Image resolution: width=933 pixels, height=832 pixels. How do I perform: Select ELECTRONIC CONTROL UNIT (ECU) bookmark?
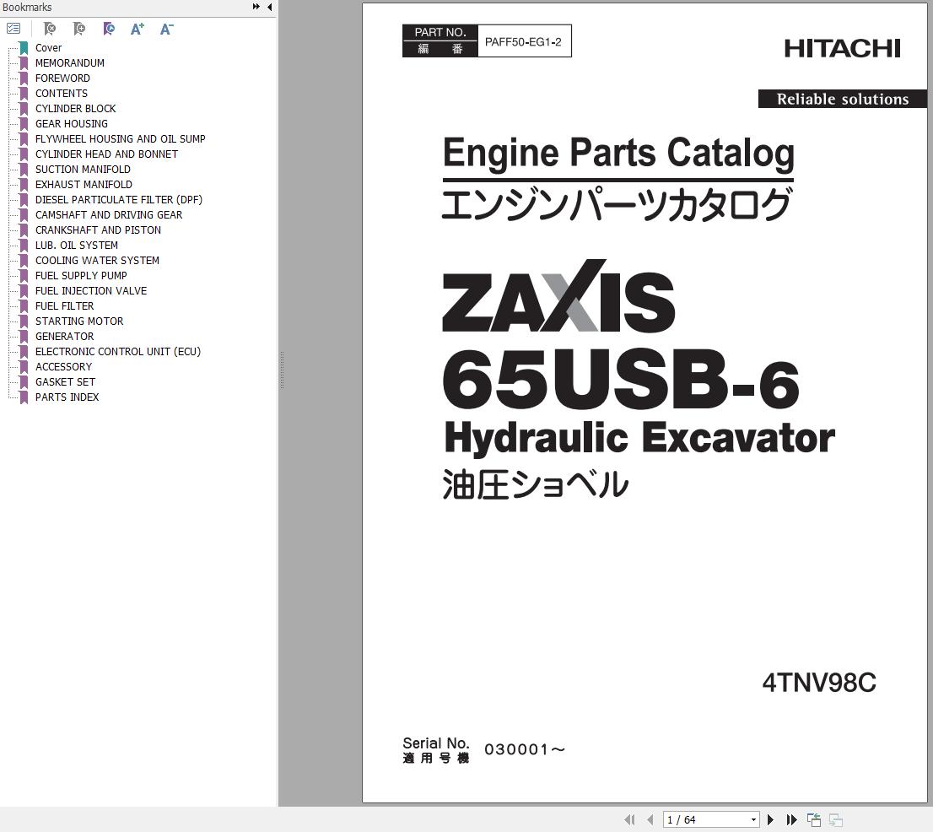tap(118, 351)
